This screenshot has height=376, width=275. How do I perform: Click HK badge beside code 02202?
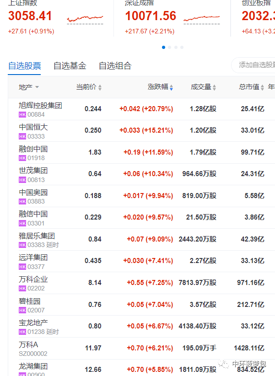point(22,288)
